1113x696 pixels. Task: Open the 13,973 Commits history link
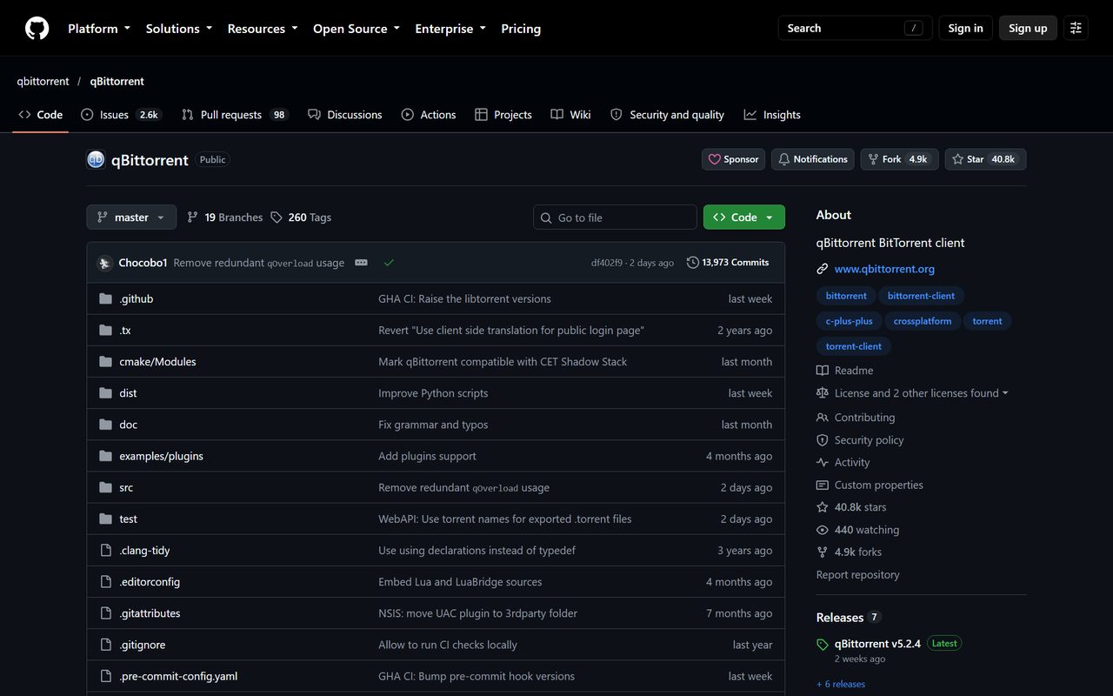[x=728, y=263]
